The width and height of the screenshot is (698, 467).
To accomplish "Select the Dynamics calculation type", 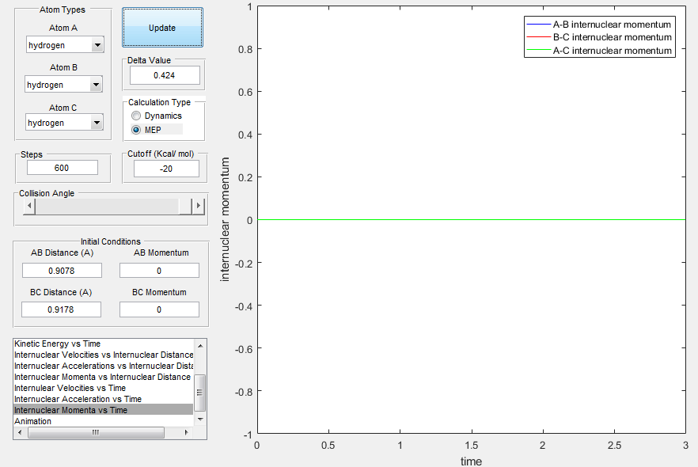I will pyautogui.click(x=157, y=116).
